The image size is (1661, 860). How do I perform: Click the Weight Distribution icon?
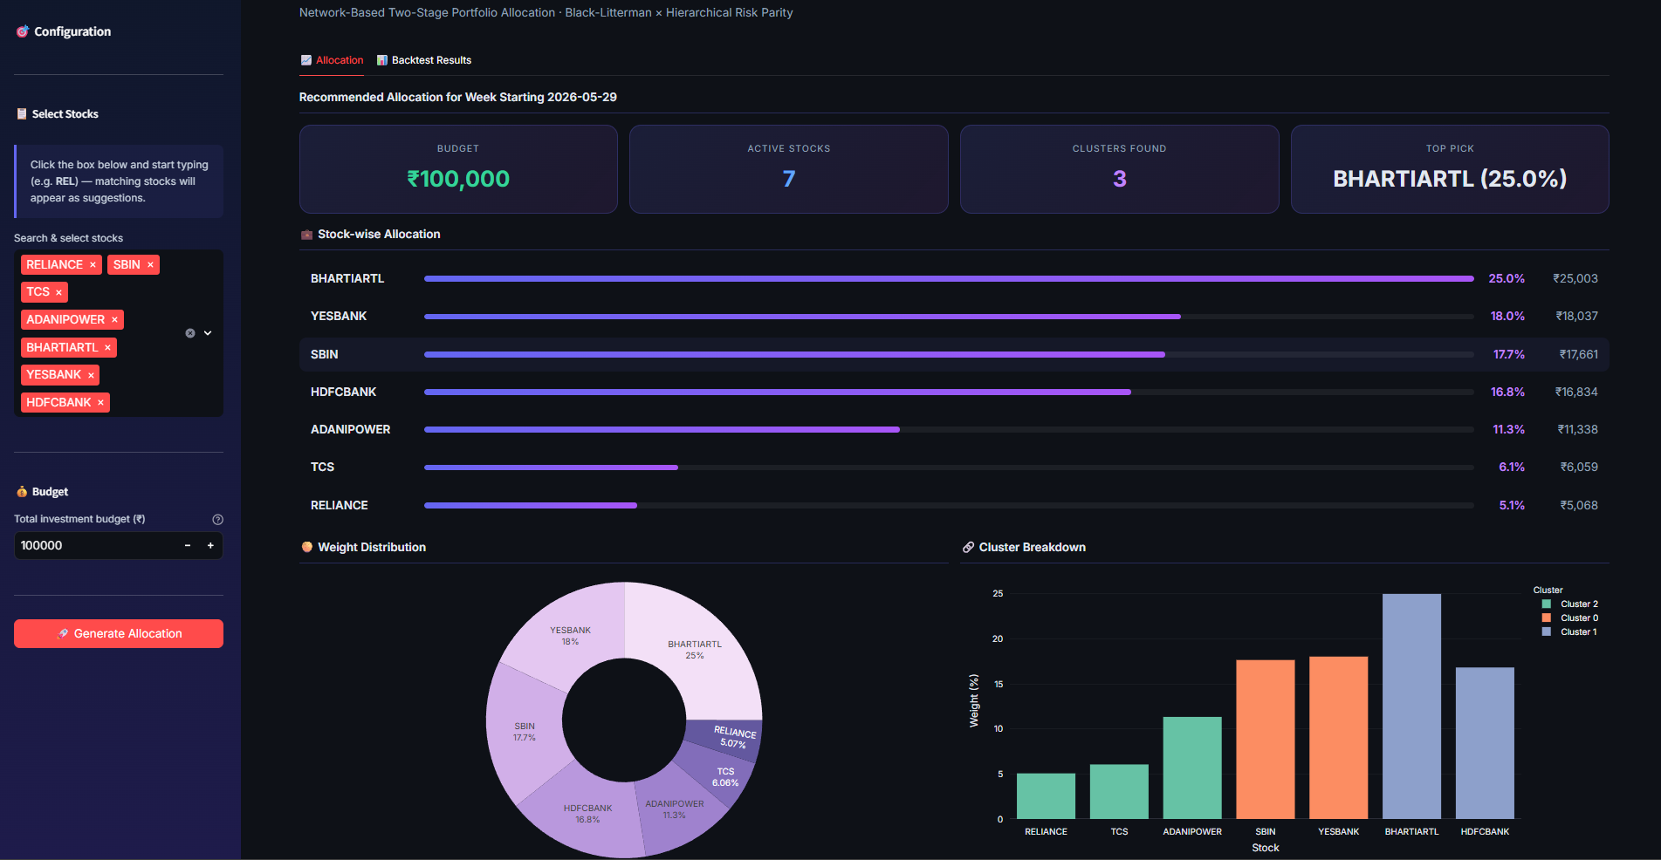[x=307, y=548]
